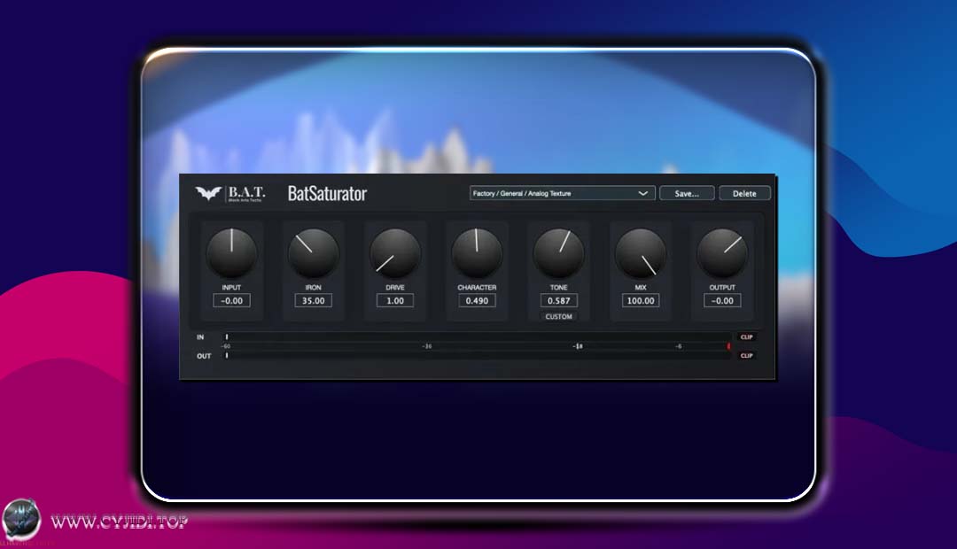This screenshot has height=549, width=957.
Task: Open the Analog Texture preset dropdown
Action: coord(549,193)
